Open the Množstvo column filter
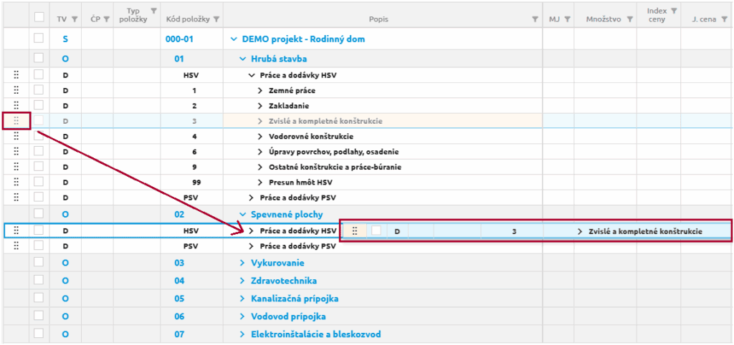The height and width of the screenshot is (345, 734). point(629,19)
